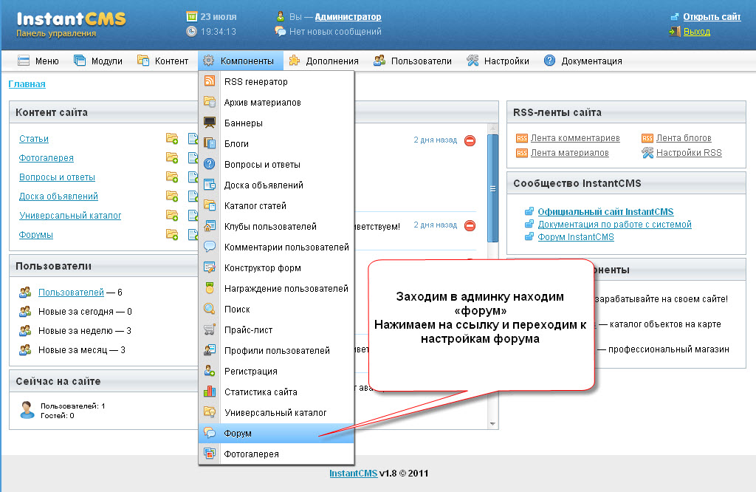Click the blue help icon of Документация

pyautogui.click(x=549, y=61)
